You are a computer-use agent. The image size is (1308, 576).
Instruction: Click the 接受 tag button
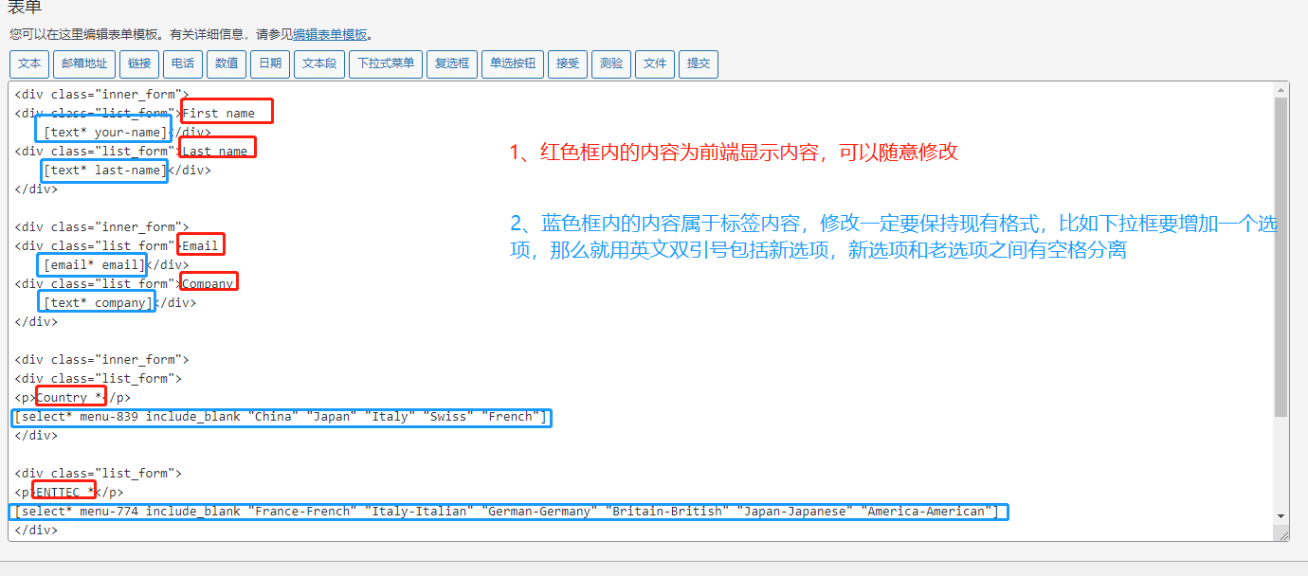pyautogui.click(x=568, y=63)
